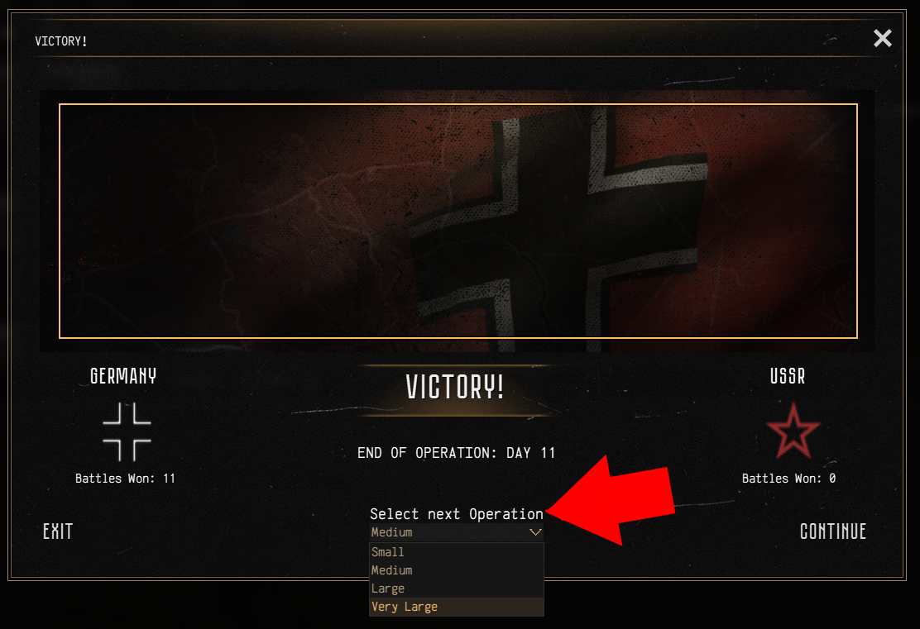The image size is (920, 629).
Task: Click the EXIT button
Action: click(58, 531)
